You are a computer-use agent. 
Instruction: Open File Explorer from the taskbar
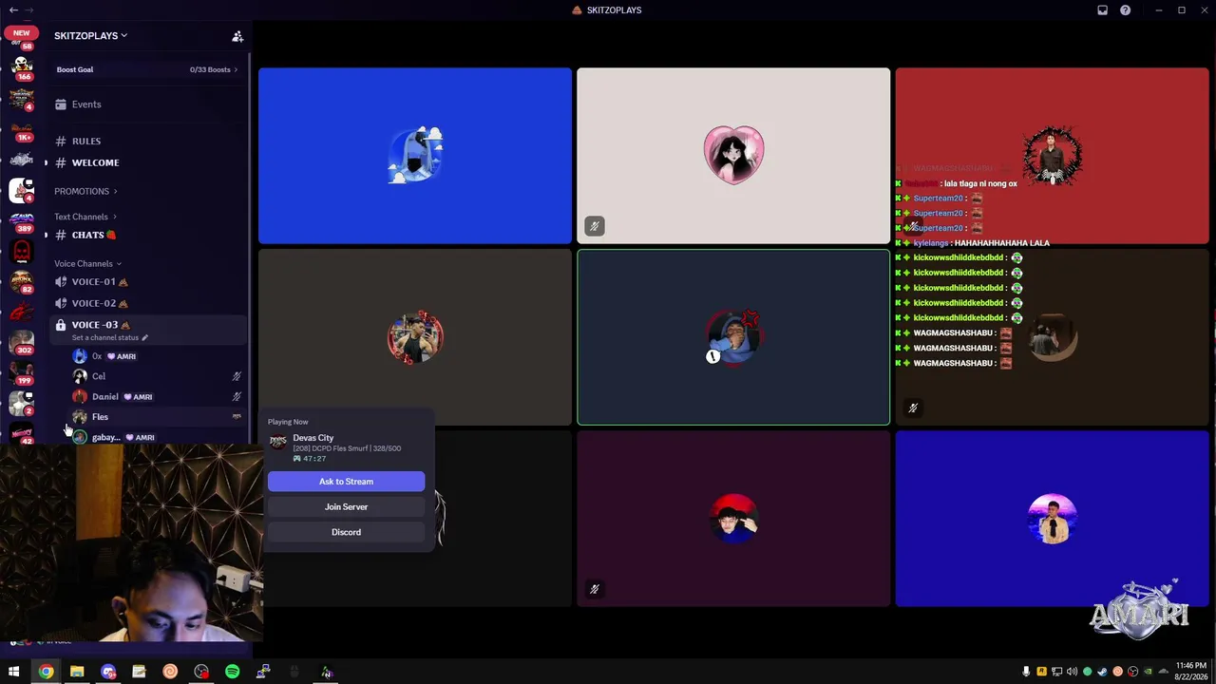click(77, 673)
